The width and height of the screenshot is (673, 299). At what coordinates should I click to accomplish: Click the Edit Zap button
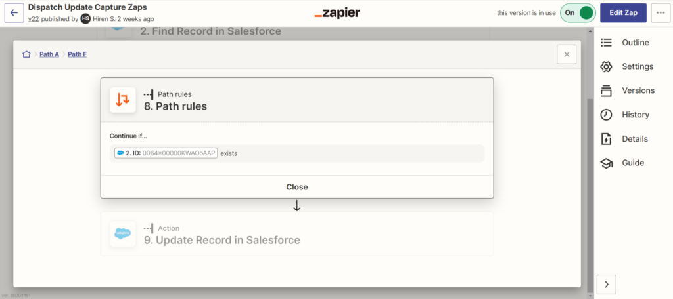(x=623, y=12)
